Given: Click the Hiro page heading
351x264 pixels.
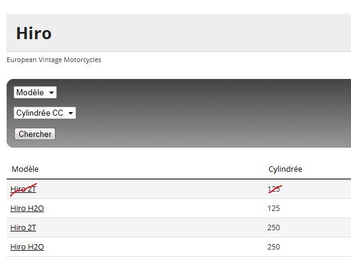Looking at the screenshot, I should pyautogui.click(x=34, y=33).
